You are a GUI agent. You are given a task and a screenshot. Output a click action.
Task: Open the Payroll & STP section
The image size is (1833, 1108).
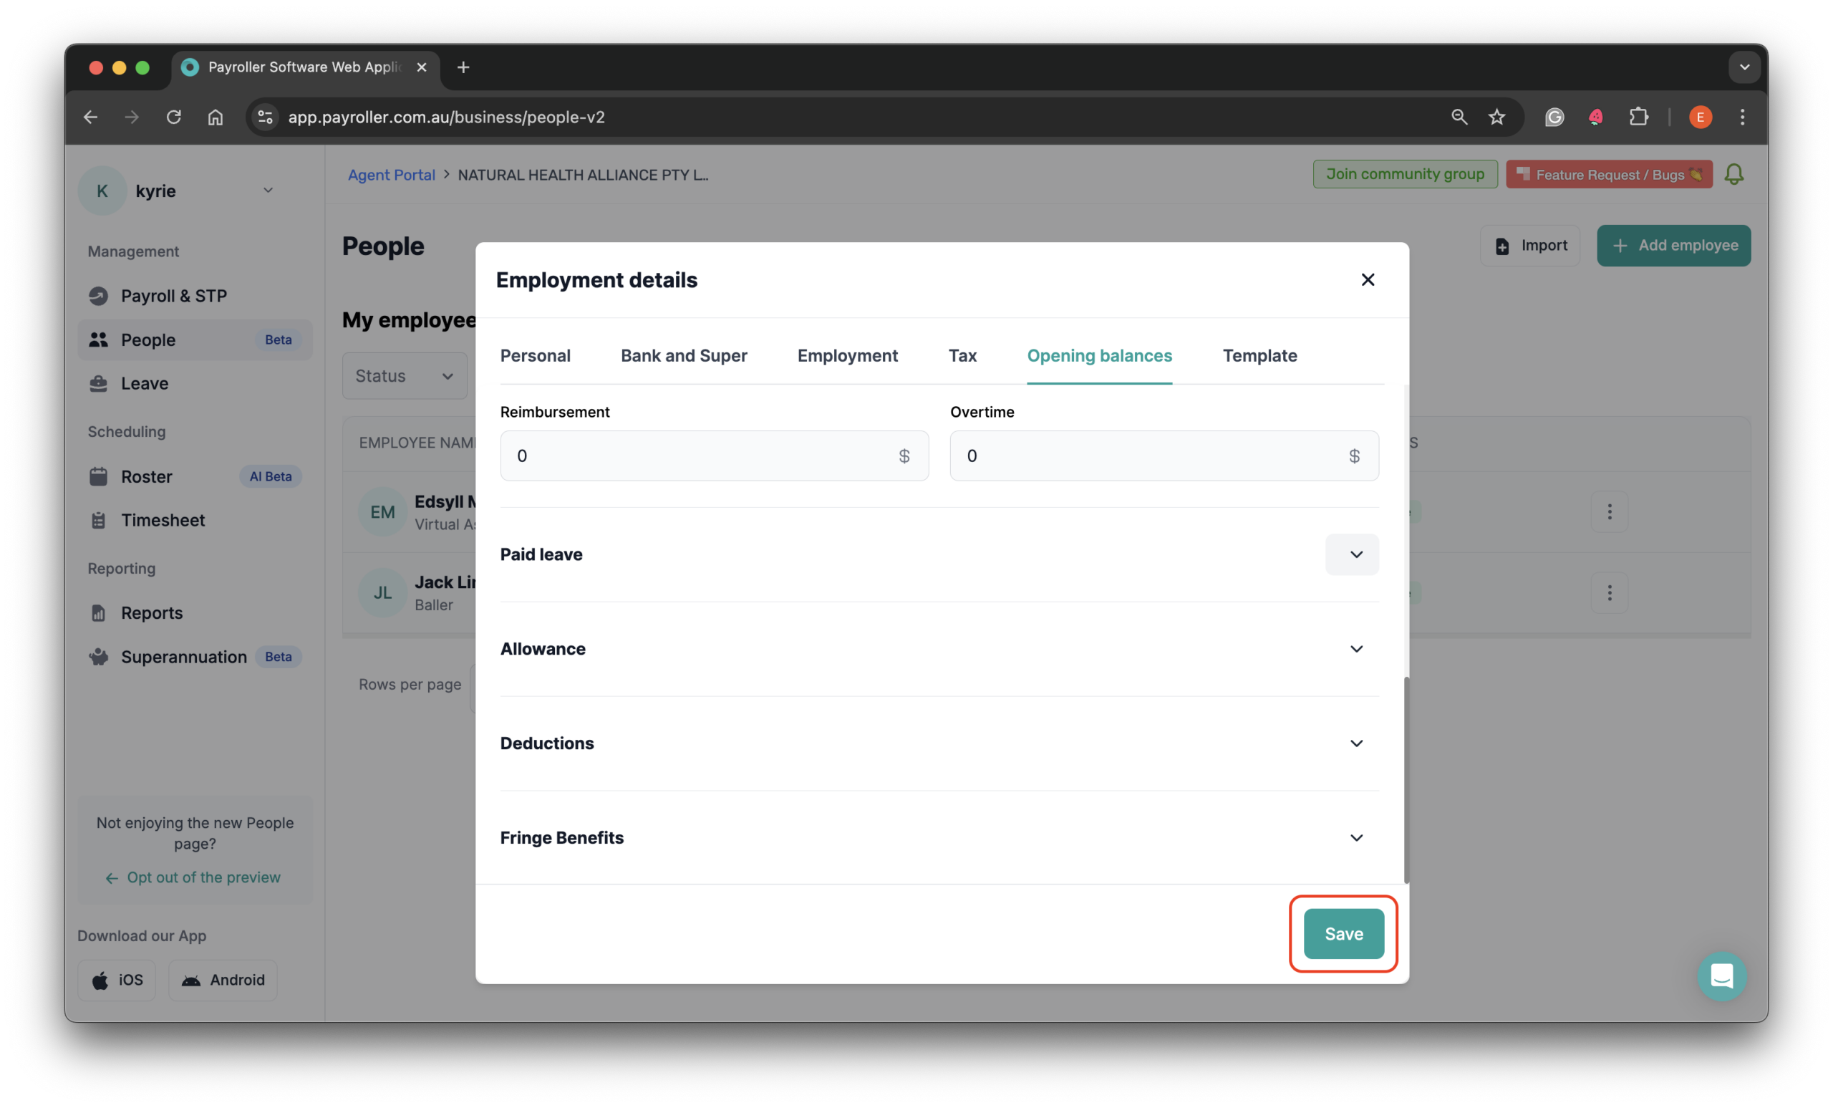174,295
